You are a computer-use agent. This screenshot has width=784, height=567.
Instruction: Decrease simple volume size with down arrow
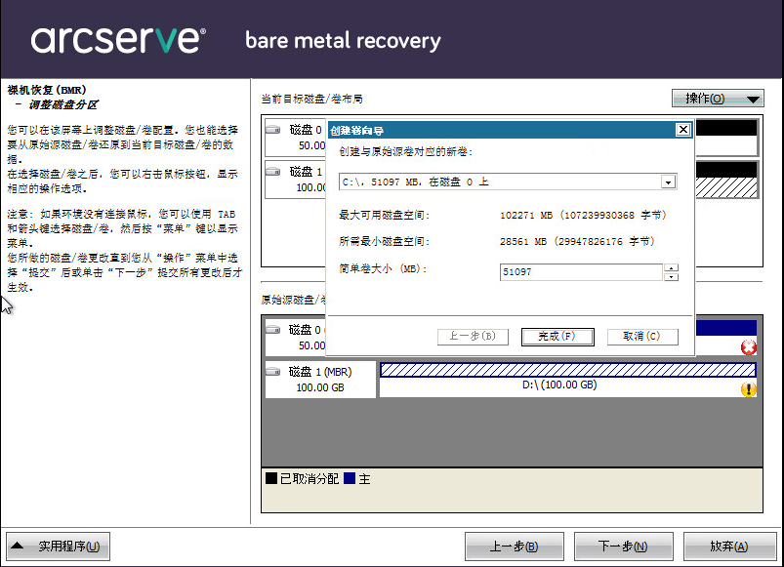click(x=671, y=277)
